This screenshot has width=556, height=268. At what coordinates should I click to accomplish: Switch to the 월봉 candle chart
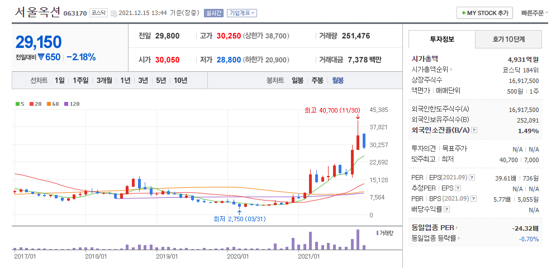pyautogui.click(x=338, y=80)
